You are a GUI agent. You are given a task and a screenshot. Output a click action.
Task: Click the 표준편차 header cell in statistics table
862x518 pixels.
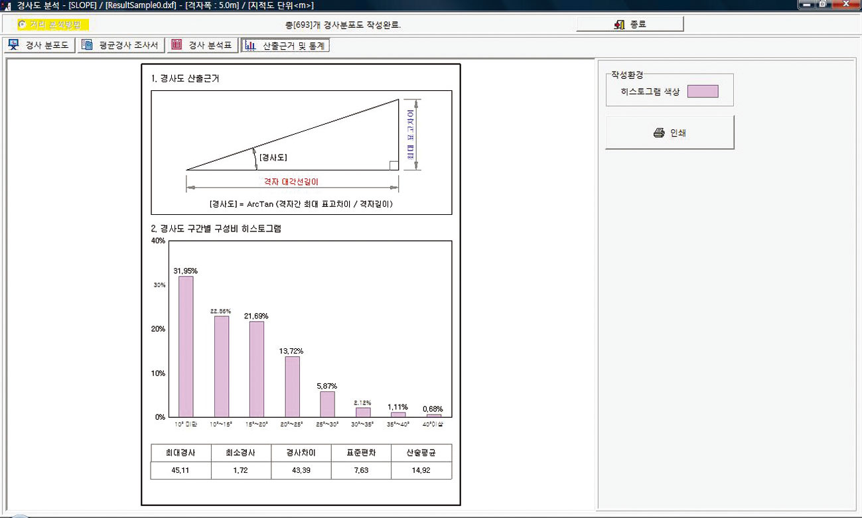point(361,453)
